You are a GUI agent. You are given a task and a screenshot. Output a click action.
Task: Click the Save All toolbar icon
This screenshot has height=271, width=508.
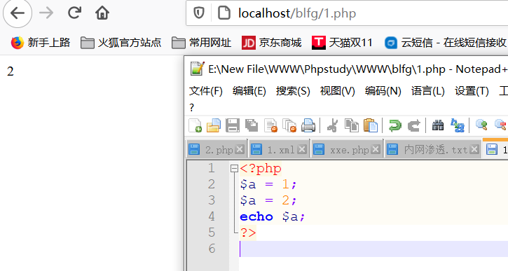coord(252,125)
